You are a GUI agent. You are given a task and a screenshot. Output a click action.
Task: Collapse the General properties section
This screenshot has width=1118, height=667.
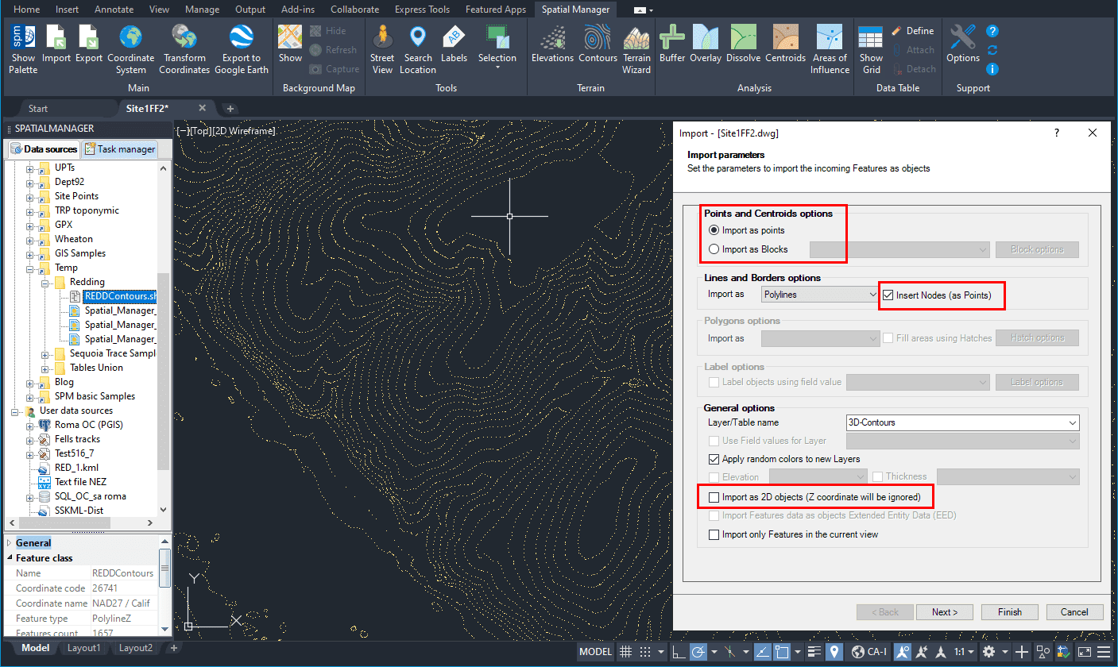10,543
